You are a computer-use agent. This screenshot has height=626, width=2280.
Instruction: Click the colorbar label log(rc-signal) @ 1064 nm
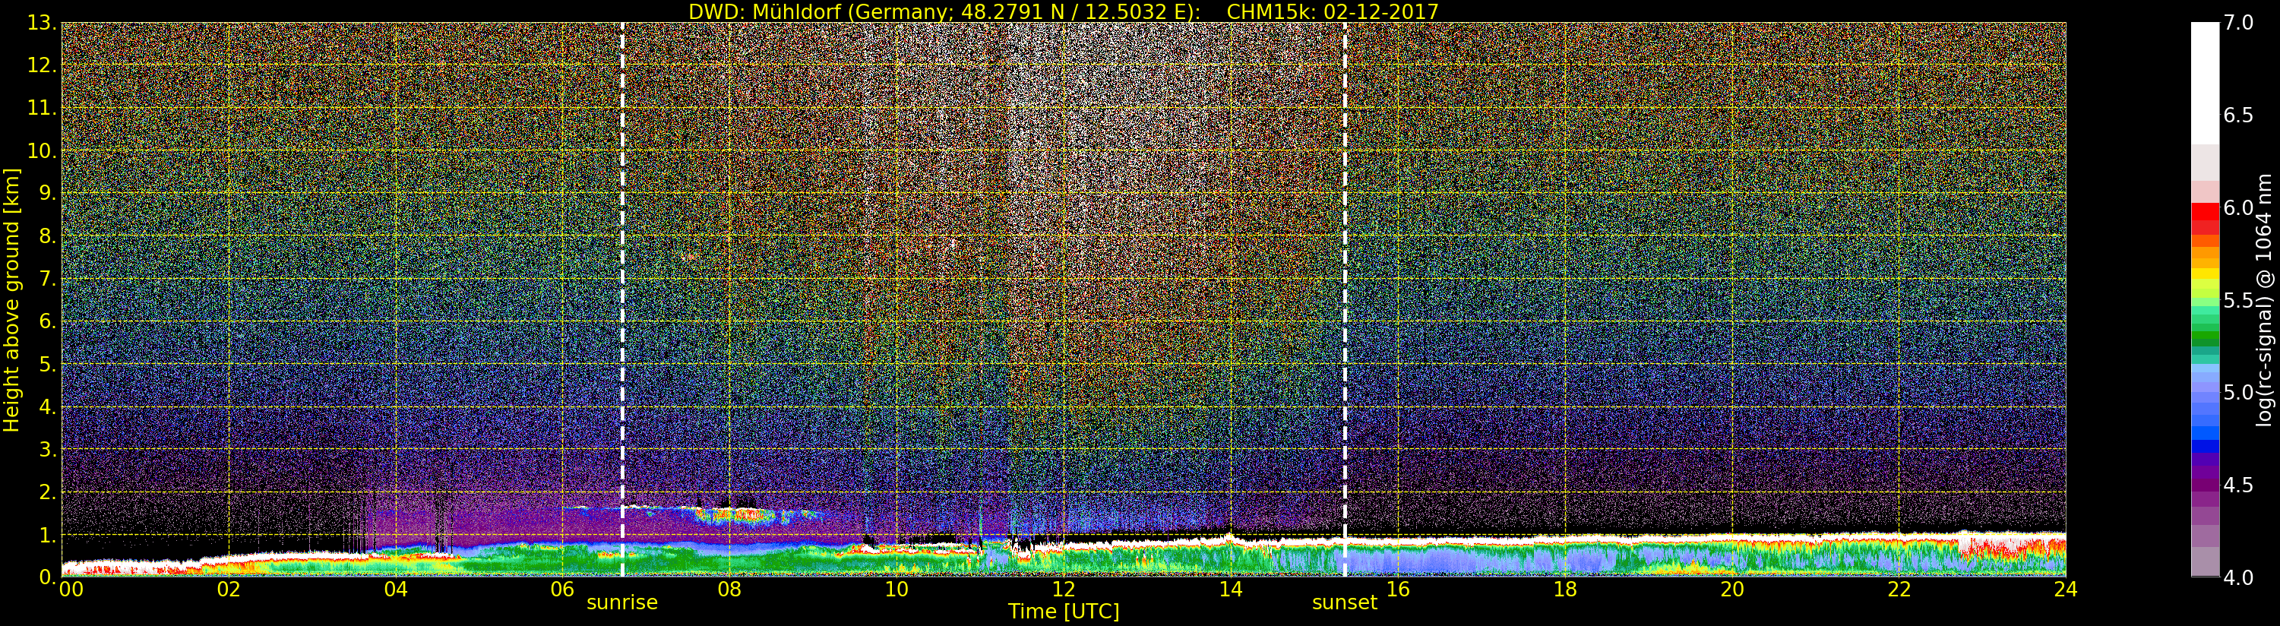2265,299
